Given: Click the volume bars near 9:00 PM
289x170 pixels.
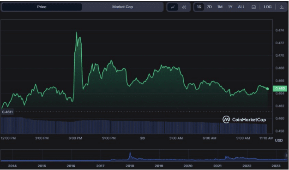Looking at the screenshot, I should click(x=109, y=127).
